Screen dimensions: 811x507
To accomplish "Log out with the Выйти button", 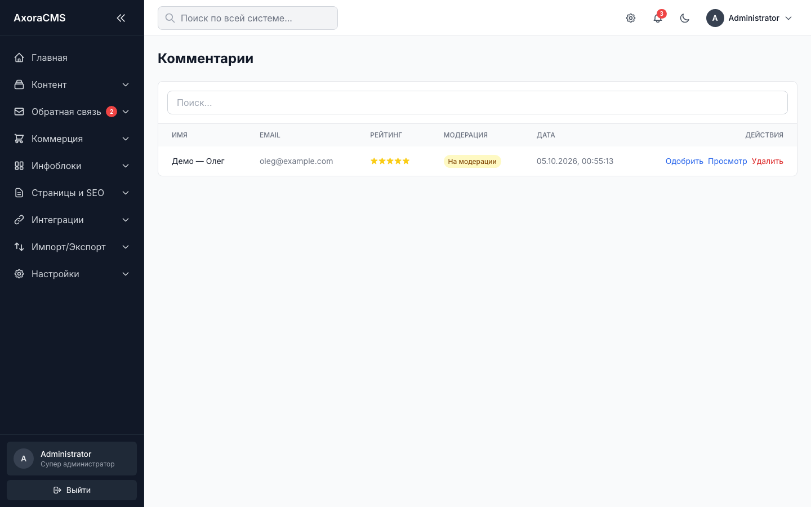I will [72, 490].
